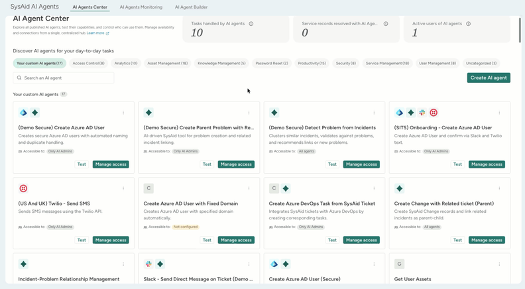Open options menu on Get User Assets card

pos(499,264)
